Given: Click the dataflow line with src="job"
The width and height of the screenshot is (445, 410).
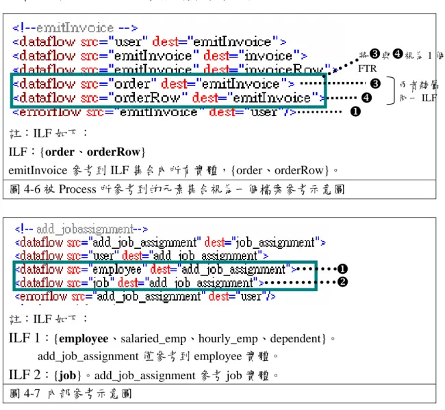Looking at the screenshot, I should (140, 282).
